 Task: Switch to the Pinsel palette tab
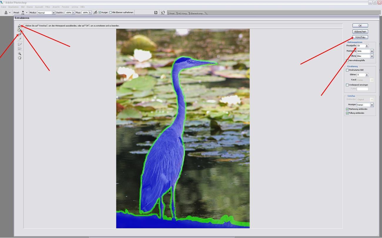pos(172,13)
